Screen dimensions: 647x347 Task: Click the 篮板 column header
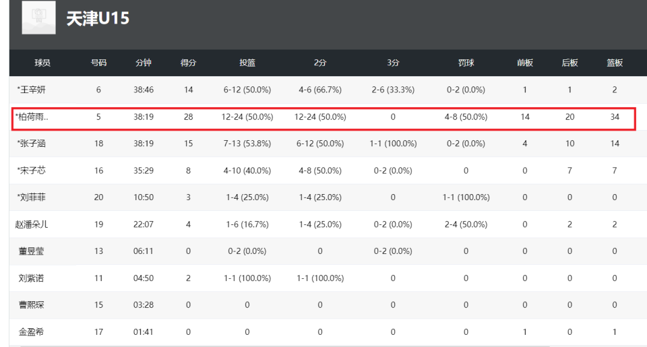(x=615, y=63)
